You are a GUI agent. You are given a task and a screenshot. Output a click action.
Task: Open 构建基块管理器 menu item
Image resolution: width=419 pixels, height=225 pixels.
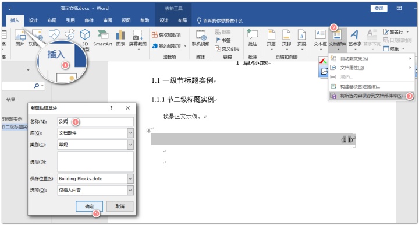(371, 86)
